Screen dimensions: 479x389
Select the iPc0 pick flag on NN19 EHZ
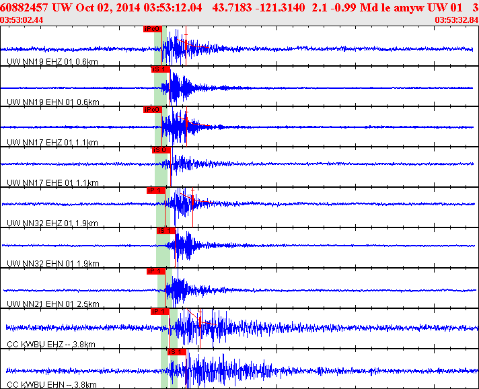tap(153, 29)
